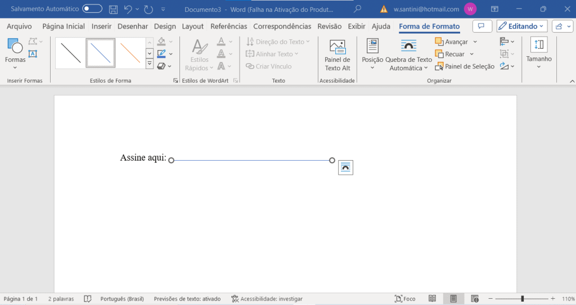Select the blue diagonal line style
The height and width of the screenshot is (305, 576).
tap(101, 53)
